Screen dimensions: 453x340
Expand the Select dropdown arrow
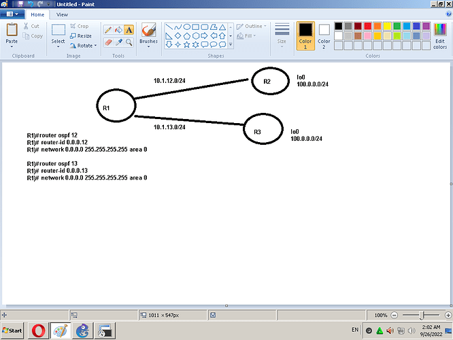[x=58, y=46]
